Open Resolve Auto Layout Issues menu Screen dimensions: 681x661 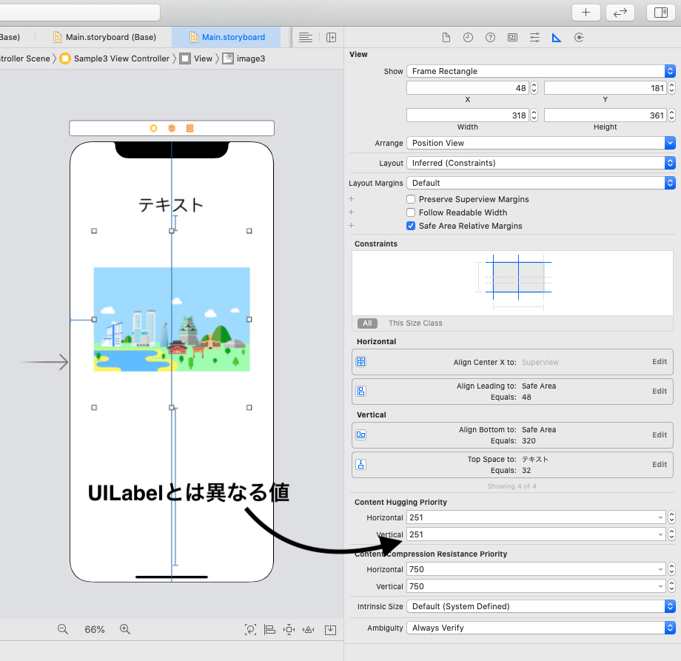309,630
